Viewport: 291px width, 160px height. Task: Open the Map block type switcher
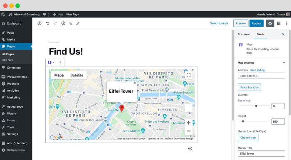51,62
